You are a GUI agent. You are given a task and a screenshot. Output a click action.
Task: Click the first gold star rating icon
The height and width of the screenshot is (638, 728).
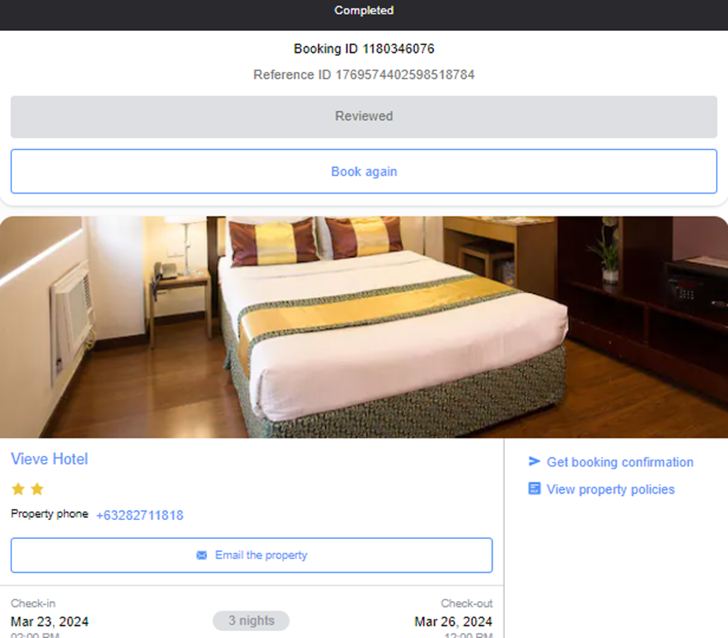[x=18, y=489]
